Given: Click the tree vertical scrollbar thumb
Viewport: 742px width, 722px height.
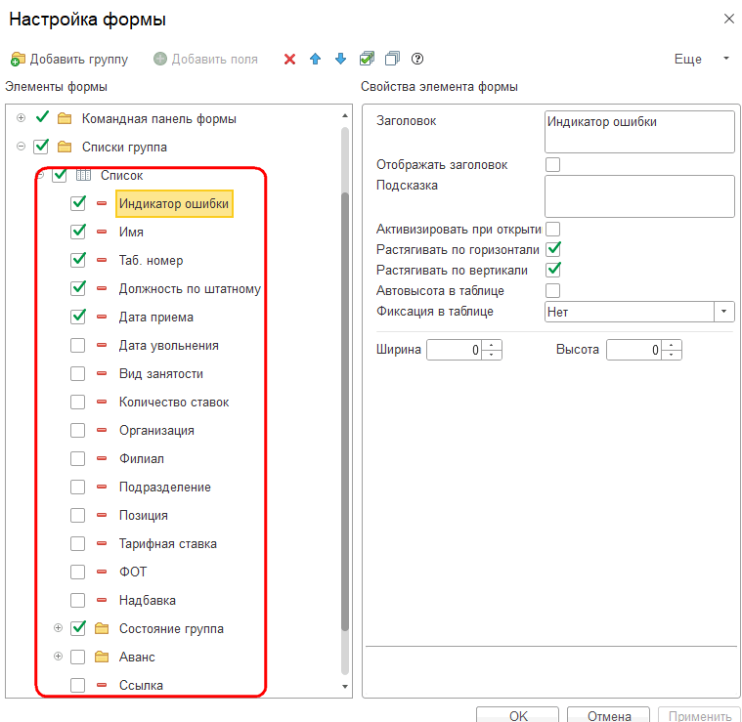Looking at the screenshot, I should coord(345,411).
